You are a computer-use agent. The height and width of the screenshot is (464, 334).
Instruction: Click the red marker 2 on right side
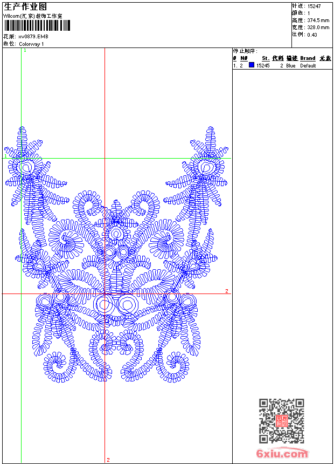227,291
